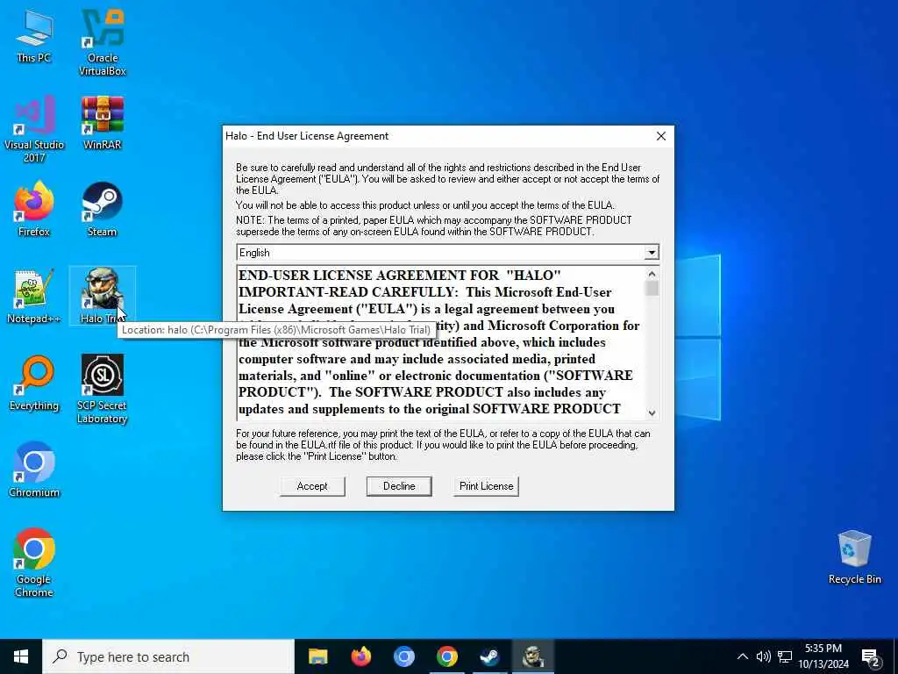Open the This PC desktop icon
The width and height of the screenshot is (898, 674).
tap(34, 37)
